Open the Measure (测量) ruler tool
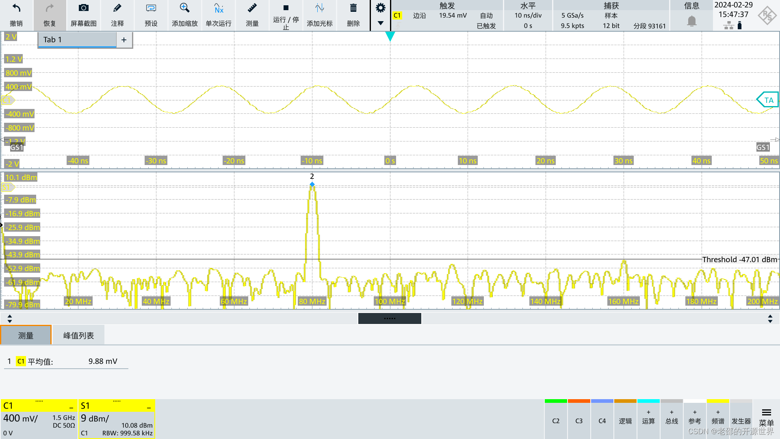 click(x=252, y=8)
